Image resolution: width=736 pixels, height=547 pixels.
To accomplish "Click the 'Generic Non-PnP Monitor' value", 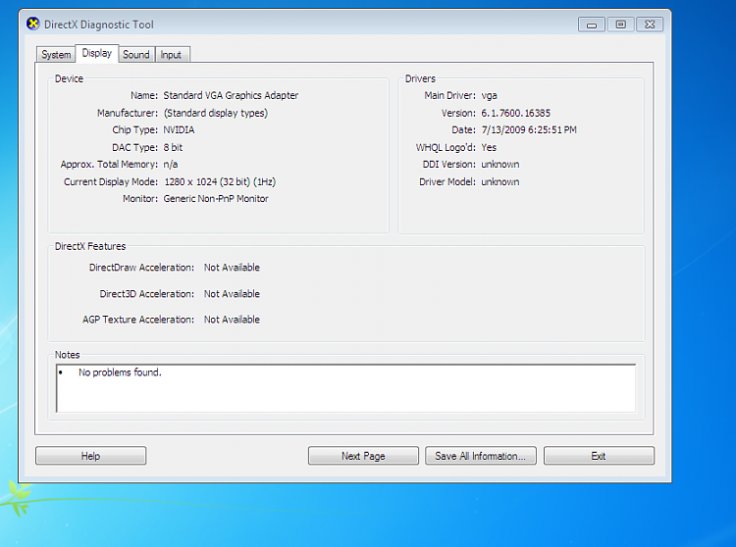I will click(x=216, y=199).
